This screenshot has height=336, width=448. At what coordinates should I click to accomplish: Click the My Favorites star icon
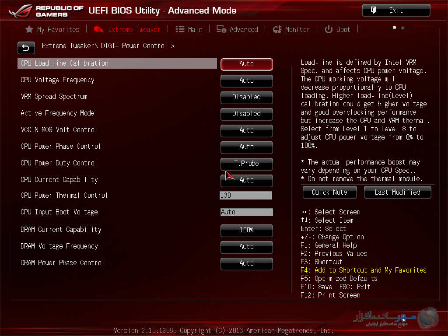[29, 29]
